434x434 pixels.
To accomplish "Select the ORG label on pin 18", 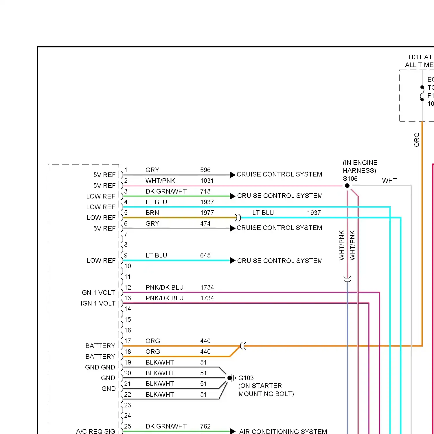I will pos(153,352).
